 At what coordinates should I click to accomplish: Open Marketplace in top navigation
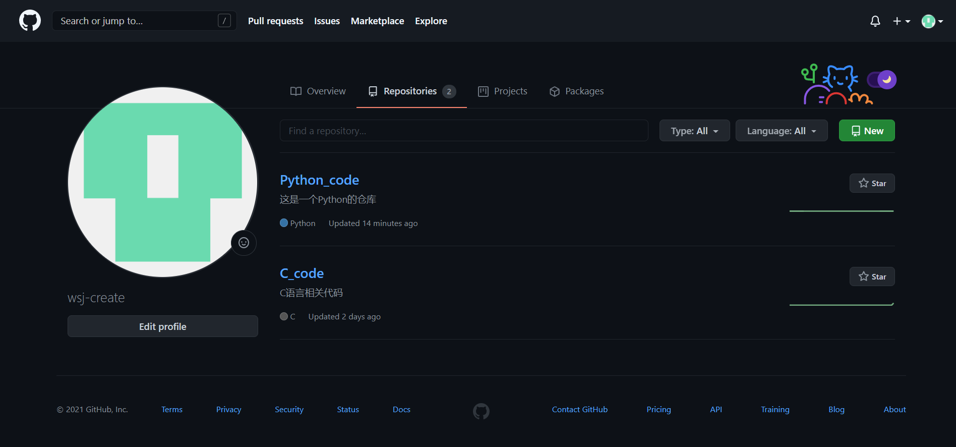pyautogui.click(x=377, y=21)
